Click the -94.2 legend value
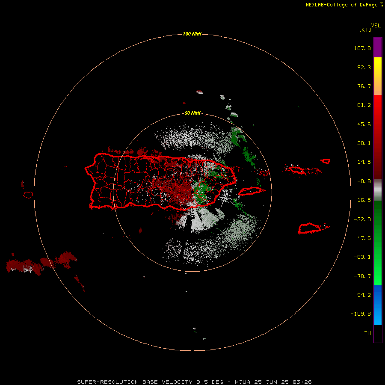 pos(362,295)
